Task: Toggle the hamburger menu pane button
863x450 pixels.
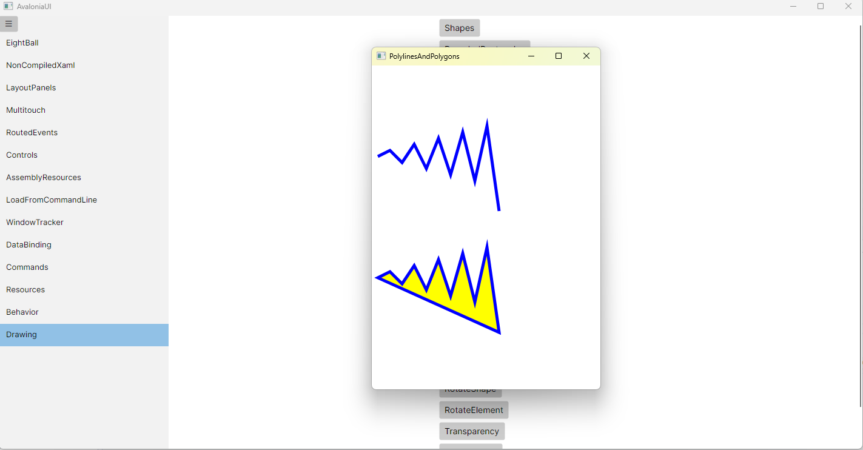Action: (x=8, y=24)
